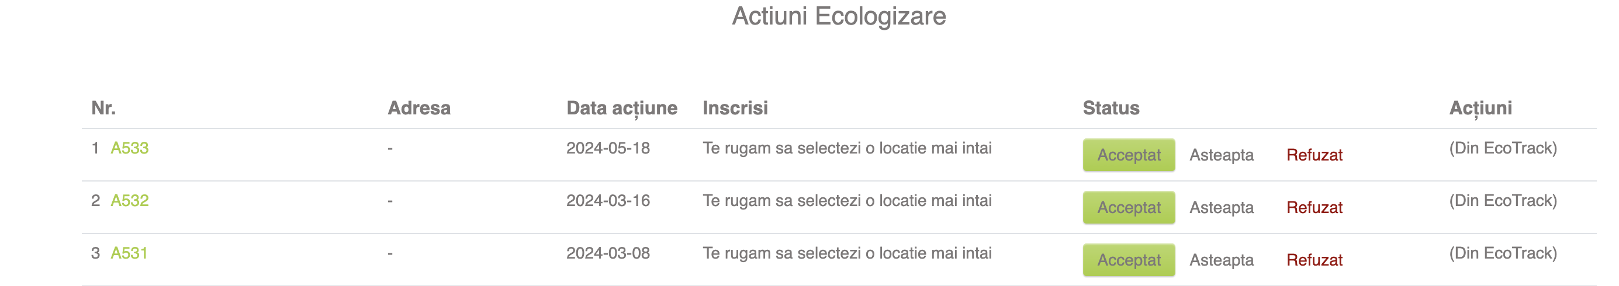Mark action A531 as Refuzat
This screenshot has height=286, width=1619.
tap(1314, 260)
